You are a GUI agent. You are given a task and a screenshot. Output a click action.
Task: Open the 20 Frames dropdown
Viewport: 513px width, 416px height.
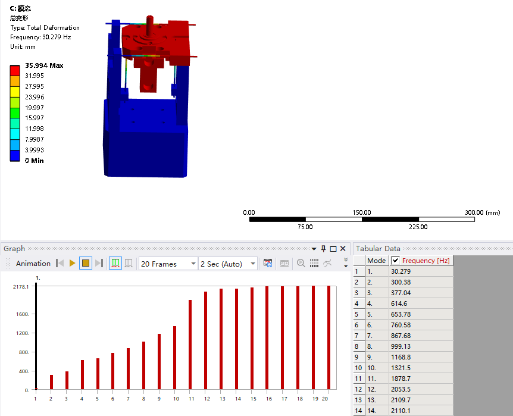tap(168, 264)
